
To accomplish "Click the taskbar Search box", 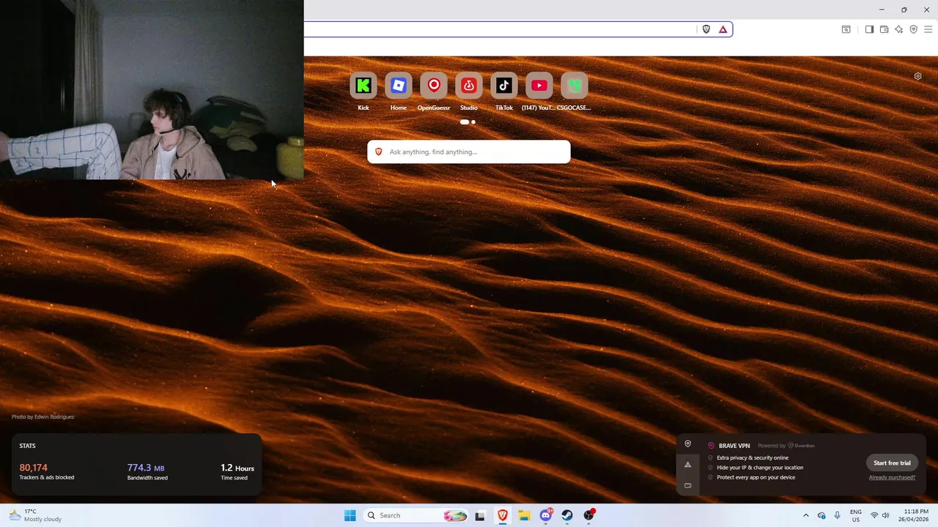I will [x=416, y=515].
